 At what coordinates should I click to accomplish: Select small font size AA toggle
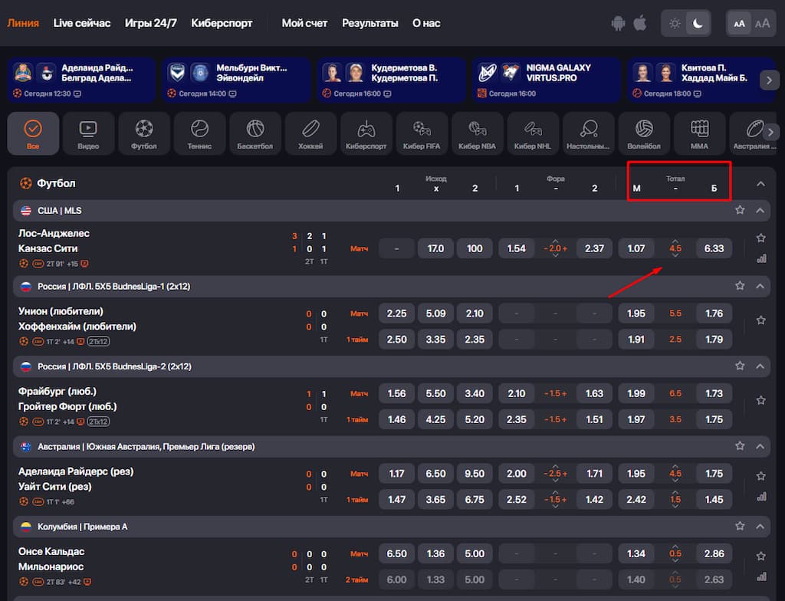[x=740, y=24]
